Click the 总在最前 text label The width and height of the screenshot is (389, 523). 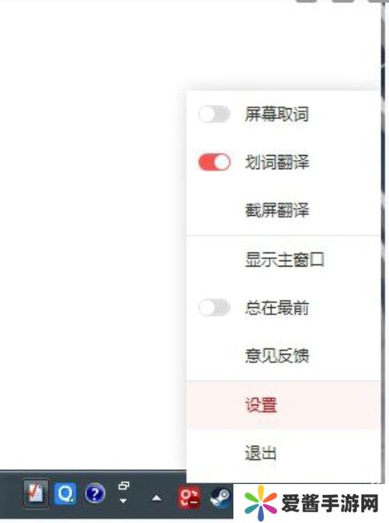point(277,308)
